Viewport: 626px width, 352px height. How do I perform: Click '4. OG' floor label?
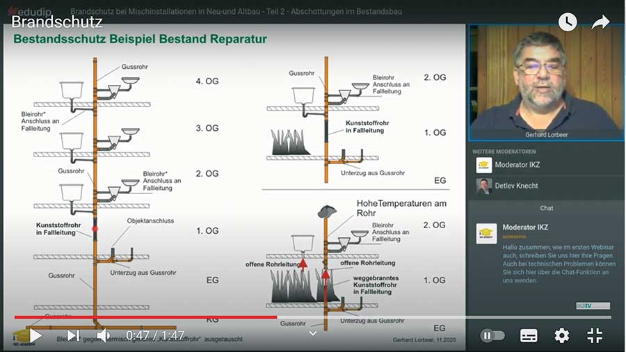tap(207, 81)
